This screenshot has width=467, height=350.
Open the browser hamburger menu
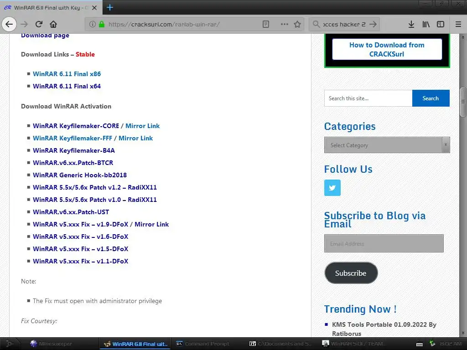coord(458,24)
